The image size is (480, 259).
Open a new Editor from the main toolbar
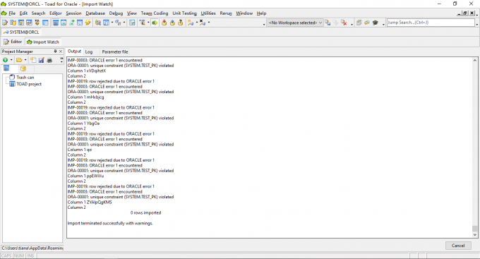[5, 23]
